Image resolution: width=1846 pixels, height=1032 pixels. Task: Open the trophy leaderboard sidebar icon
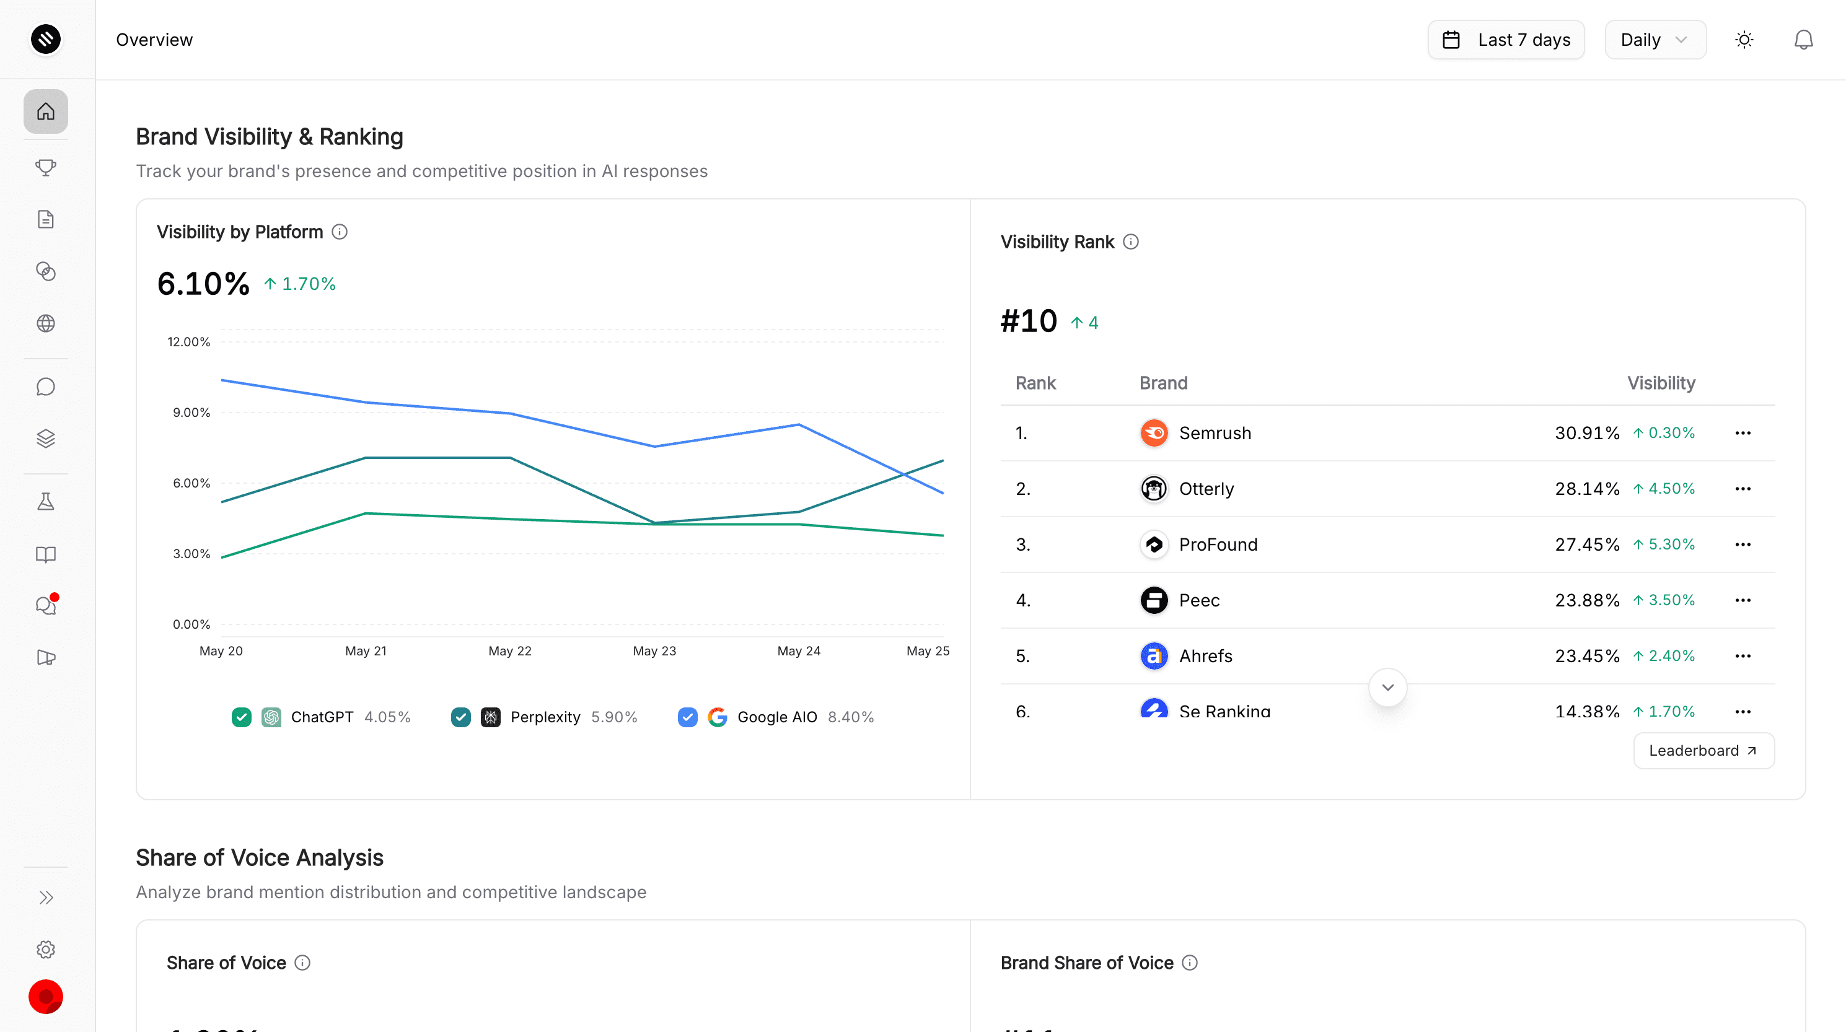coord(46,167)
